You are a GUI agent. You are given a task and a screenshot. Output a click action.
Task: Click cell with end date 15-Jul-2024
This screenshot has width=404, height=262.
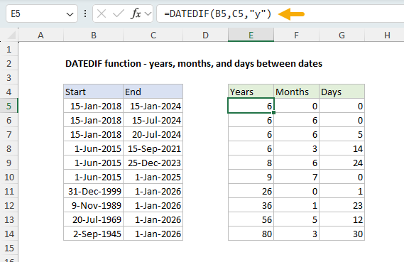click(153, 120)
